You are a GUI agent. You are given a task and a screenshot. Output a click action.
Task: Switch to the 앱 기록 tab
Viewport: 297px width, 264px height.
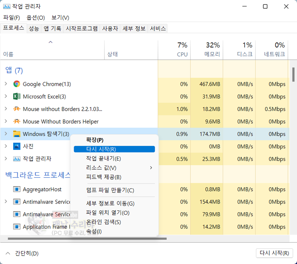(x=52, y=28)
